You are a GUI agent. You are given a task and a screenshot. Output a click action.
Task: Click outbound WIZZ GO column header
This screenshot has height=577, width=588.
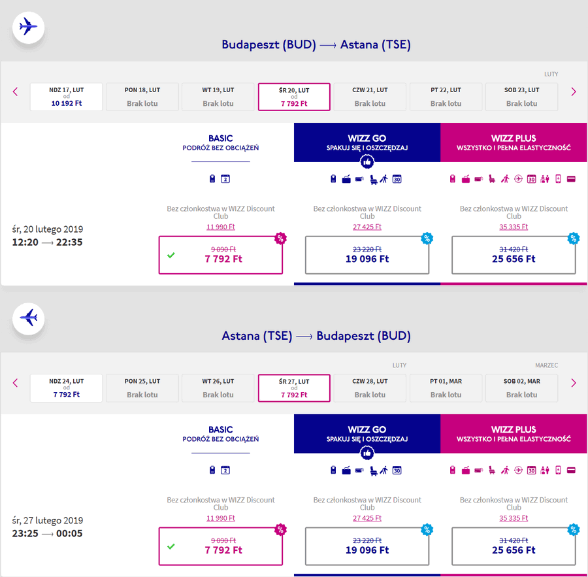(367, 142)
